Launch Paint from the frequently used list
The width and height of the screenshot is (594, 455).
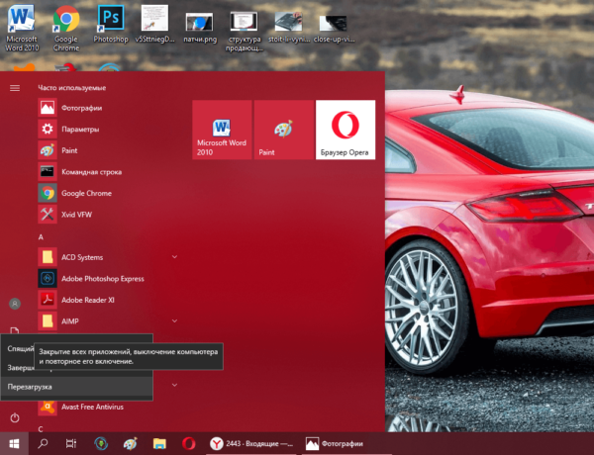[108, 150]
